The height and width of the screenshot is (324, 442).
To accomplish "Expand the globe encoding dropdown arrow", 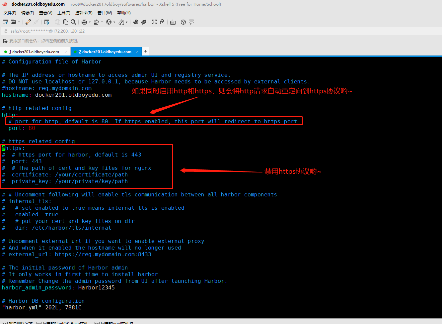I will pyautogui.click(x=114, y=22).
